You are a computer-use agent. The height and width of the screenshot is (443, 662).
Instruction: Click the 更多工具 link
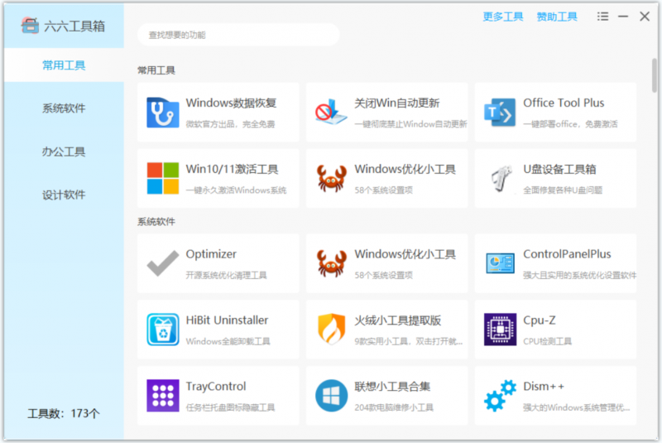click(503, 17)
